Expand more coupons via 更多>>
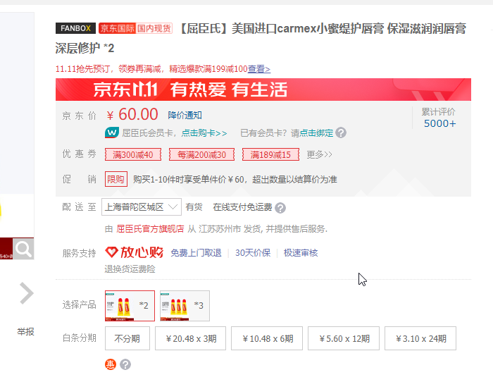The height and width of the screenshot is (382, 493). pos(319,154)
